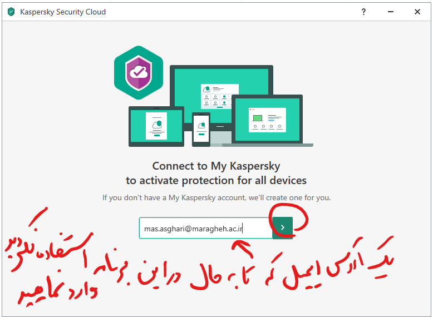Click the hexagon purple shield cloud logo
This screenshot has width=433, height=317.
(x=139, y=72)
